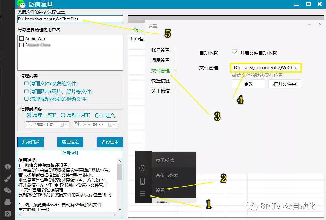Check the ArobotWali user checkbox
Image resolution: width=326 pixels, height=220 pixels.
[22, 39]
